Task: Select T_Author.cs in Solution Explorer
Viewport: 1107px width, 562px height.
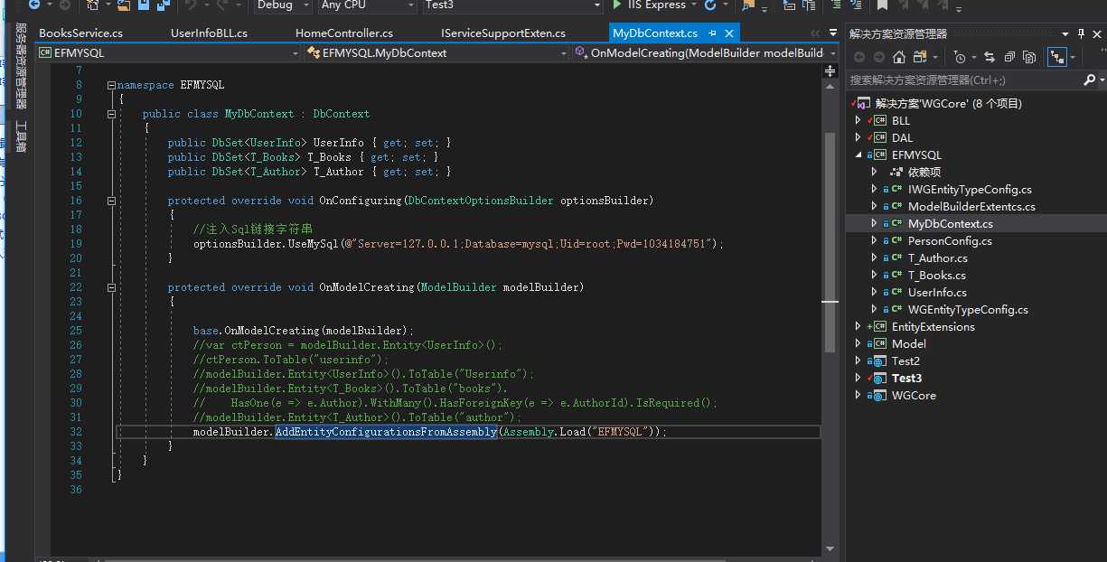Action: (x=938, y=258)
